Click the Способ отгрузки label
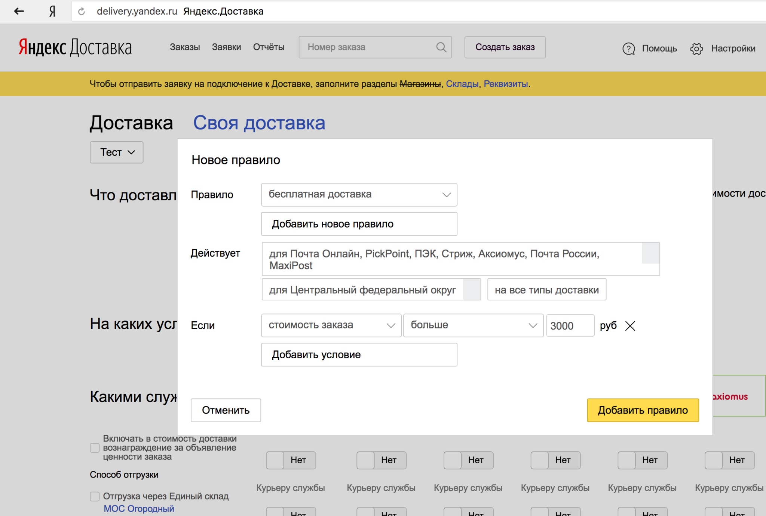 point(124,475)
